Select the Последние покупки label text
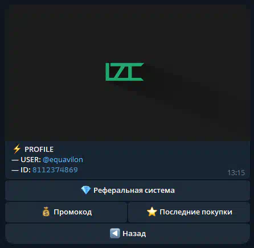Image resolution: width=254 pixels, height=248 pixels. click(196, 212)
